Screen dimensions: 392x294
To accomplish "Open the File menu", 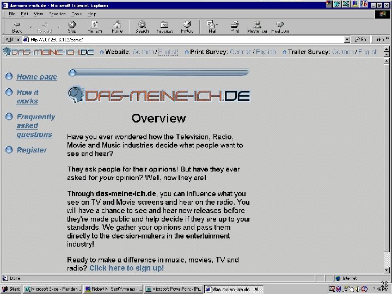I will 12,14.
